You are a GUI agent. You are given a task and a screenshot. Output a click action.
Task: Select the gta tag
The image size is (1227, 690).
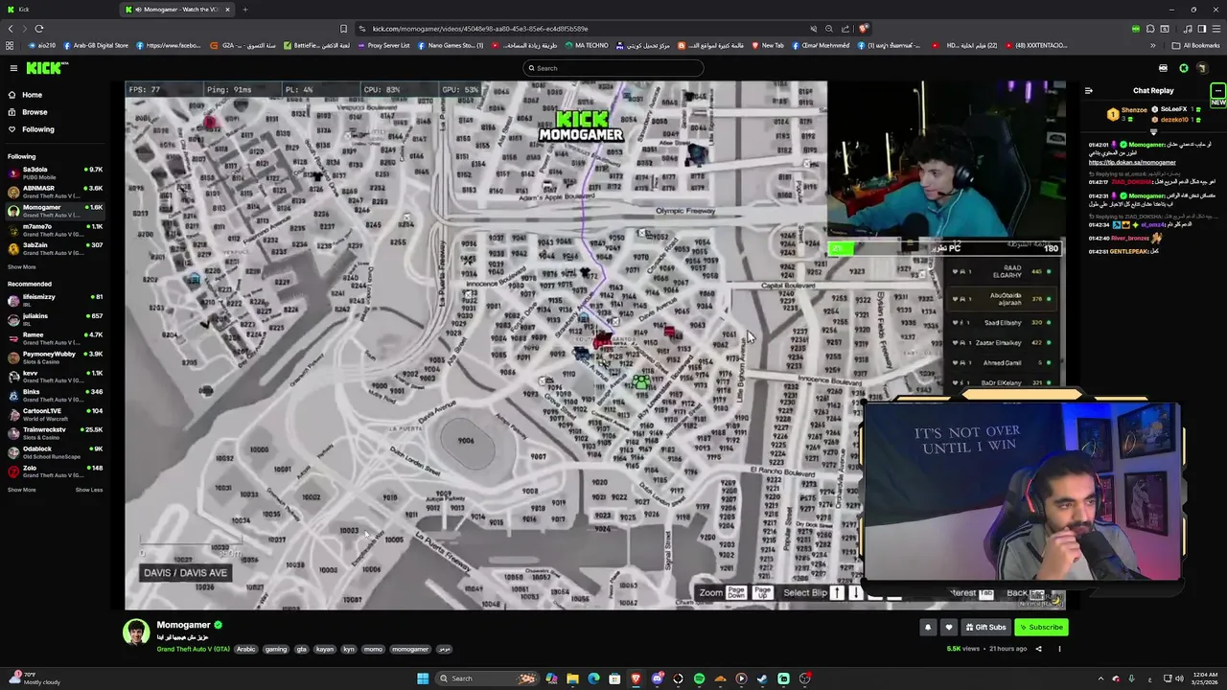click(301, 649)
